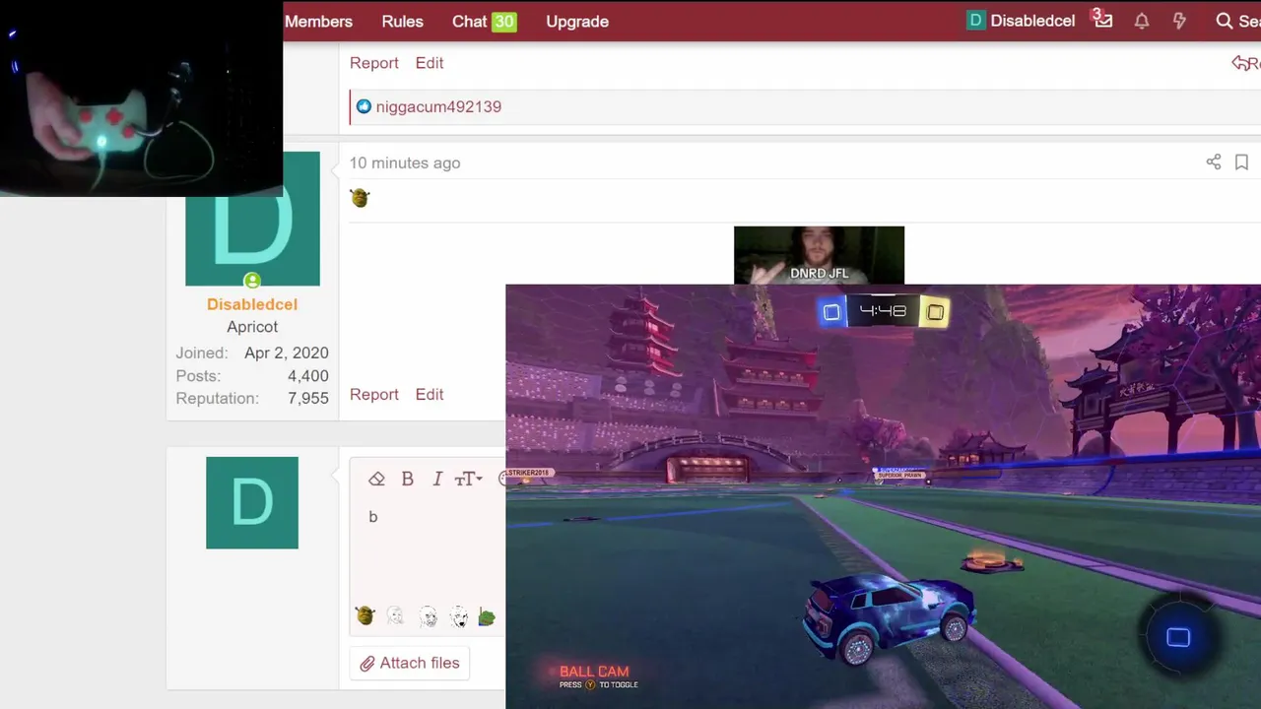
Task: Click the blue boost meter circle
Action: click(x=1178, y=637)
